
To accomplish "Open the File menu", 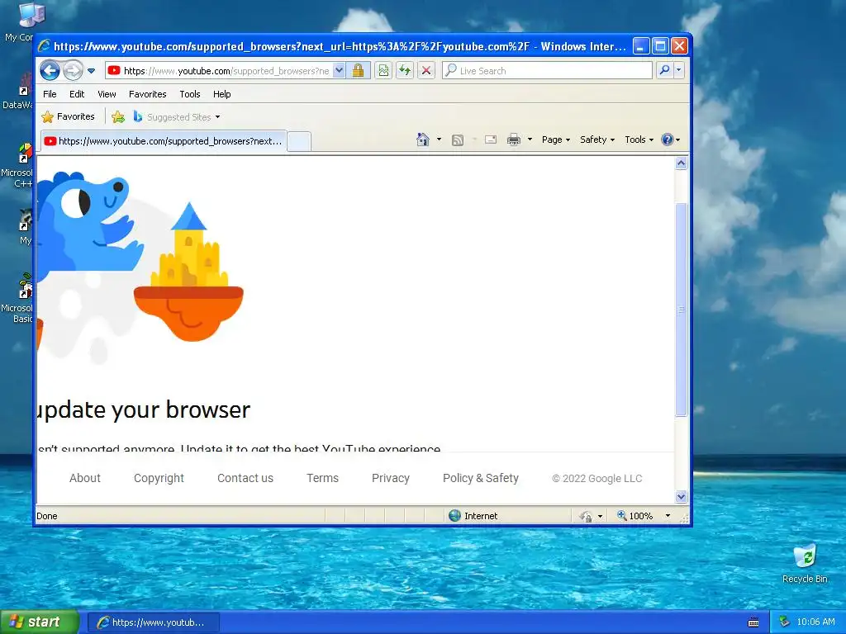I will tap(50, 94).
